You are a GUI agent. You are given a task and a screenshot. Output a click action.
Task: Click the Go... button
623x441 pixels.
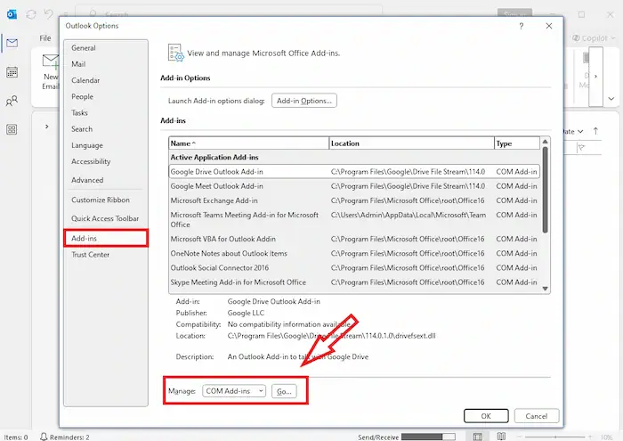pos(284,391)
